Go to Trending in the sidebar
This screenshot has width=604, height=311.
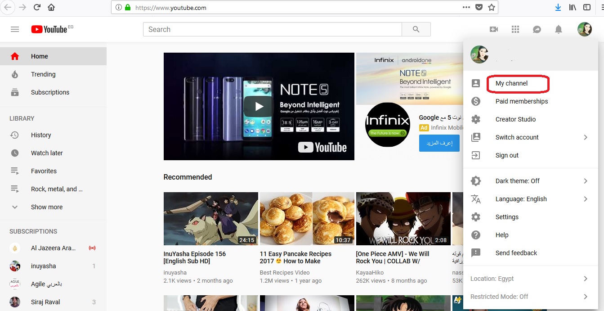43,74
